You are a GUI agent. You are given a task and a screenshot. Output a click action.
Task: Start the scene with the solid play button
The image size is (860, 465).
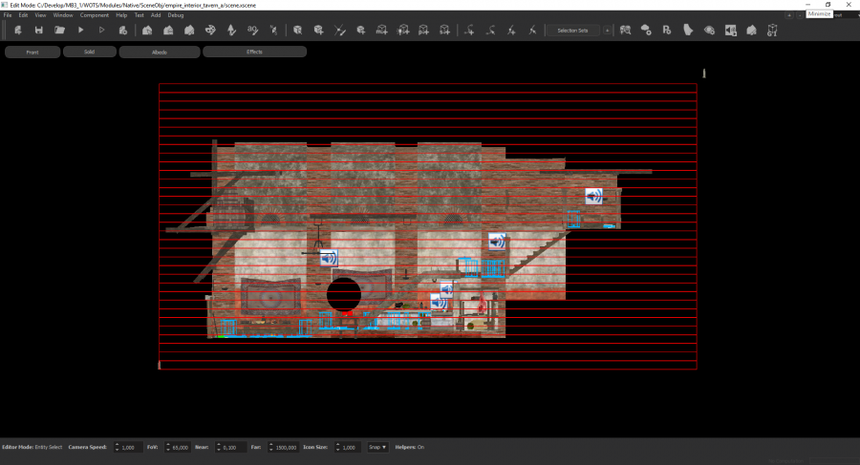click(80, 31)
